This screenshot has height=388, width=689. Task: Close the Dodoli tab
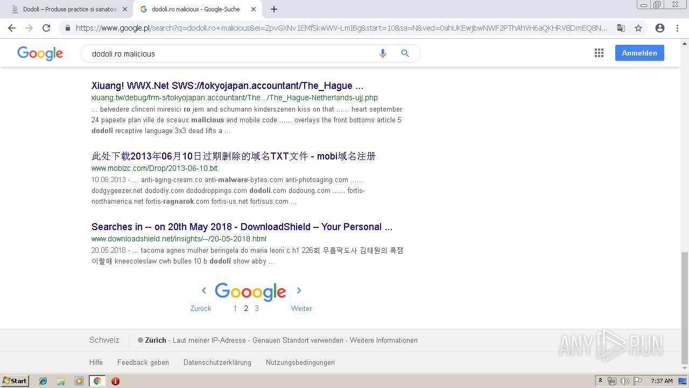click(x=125, y=9)
